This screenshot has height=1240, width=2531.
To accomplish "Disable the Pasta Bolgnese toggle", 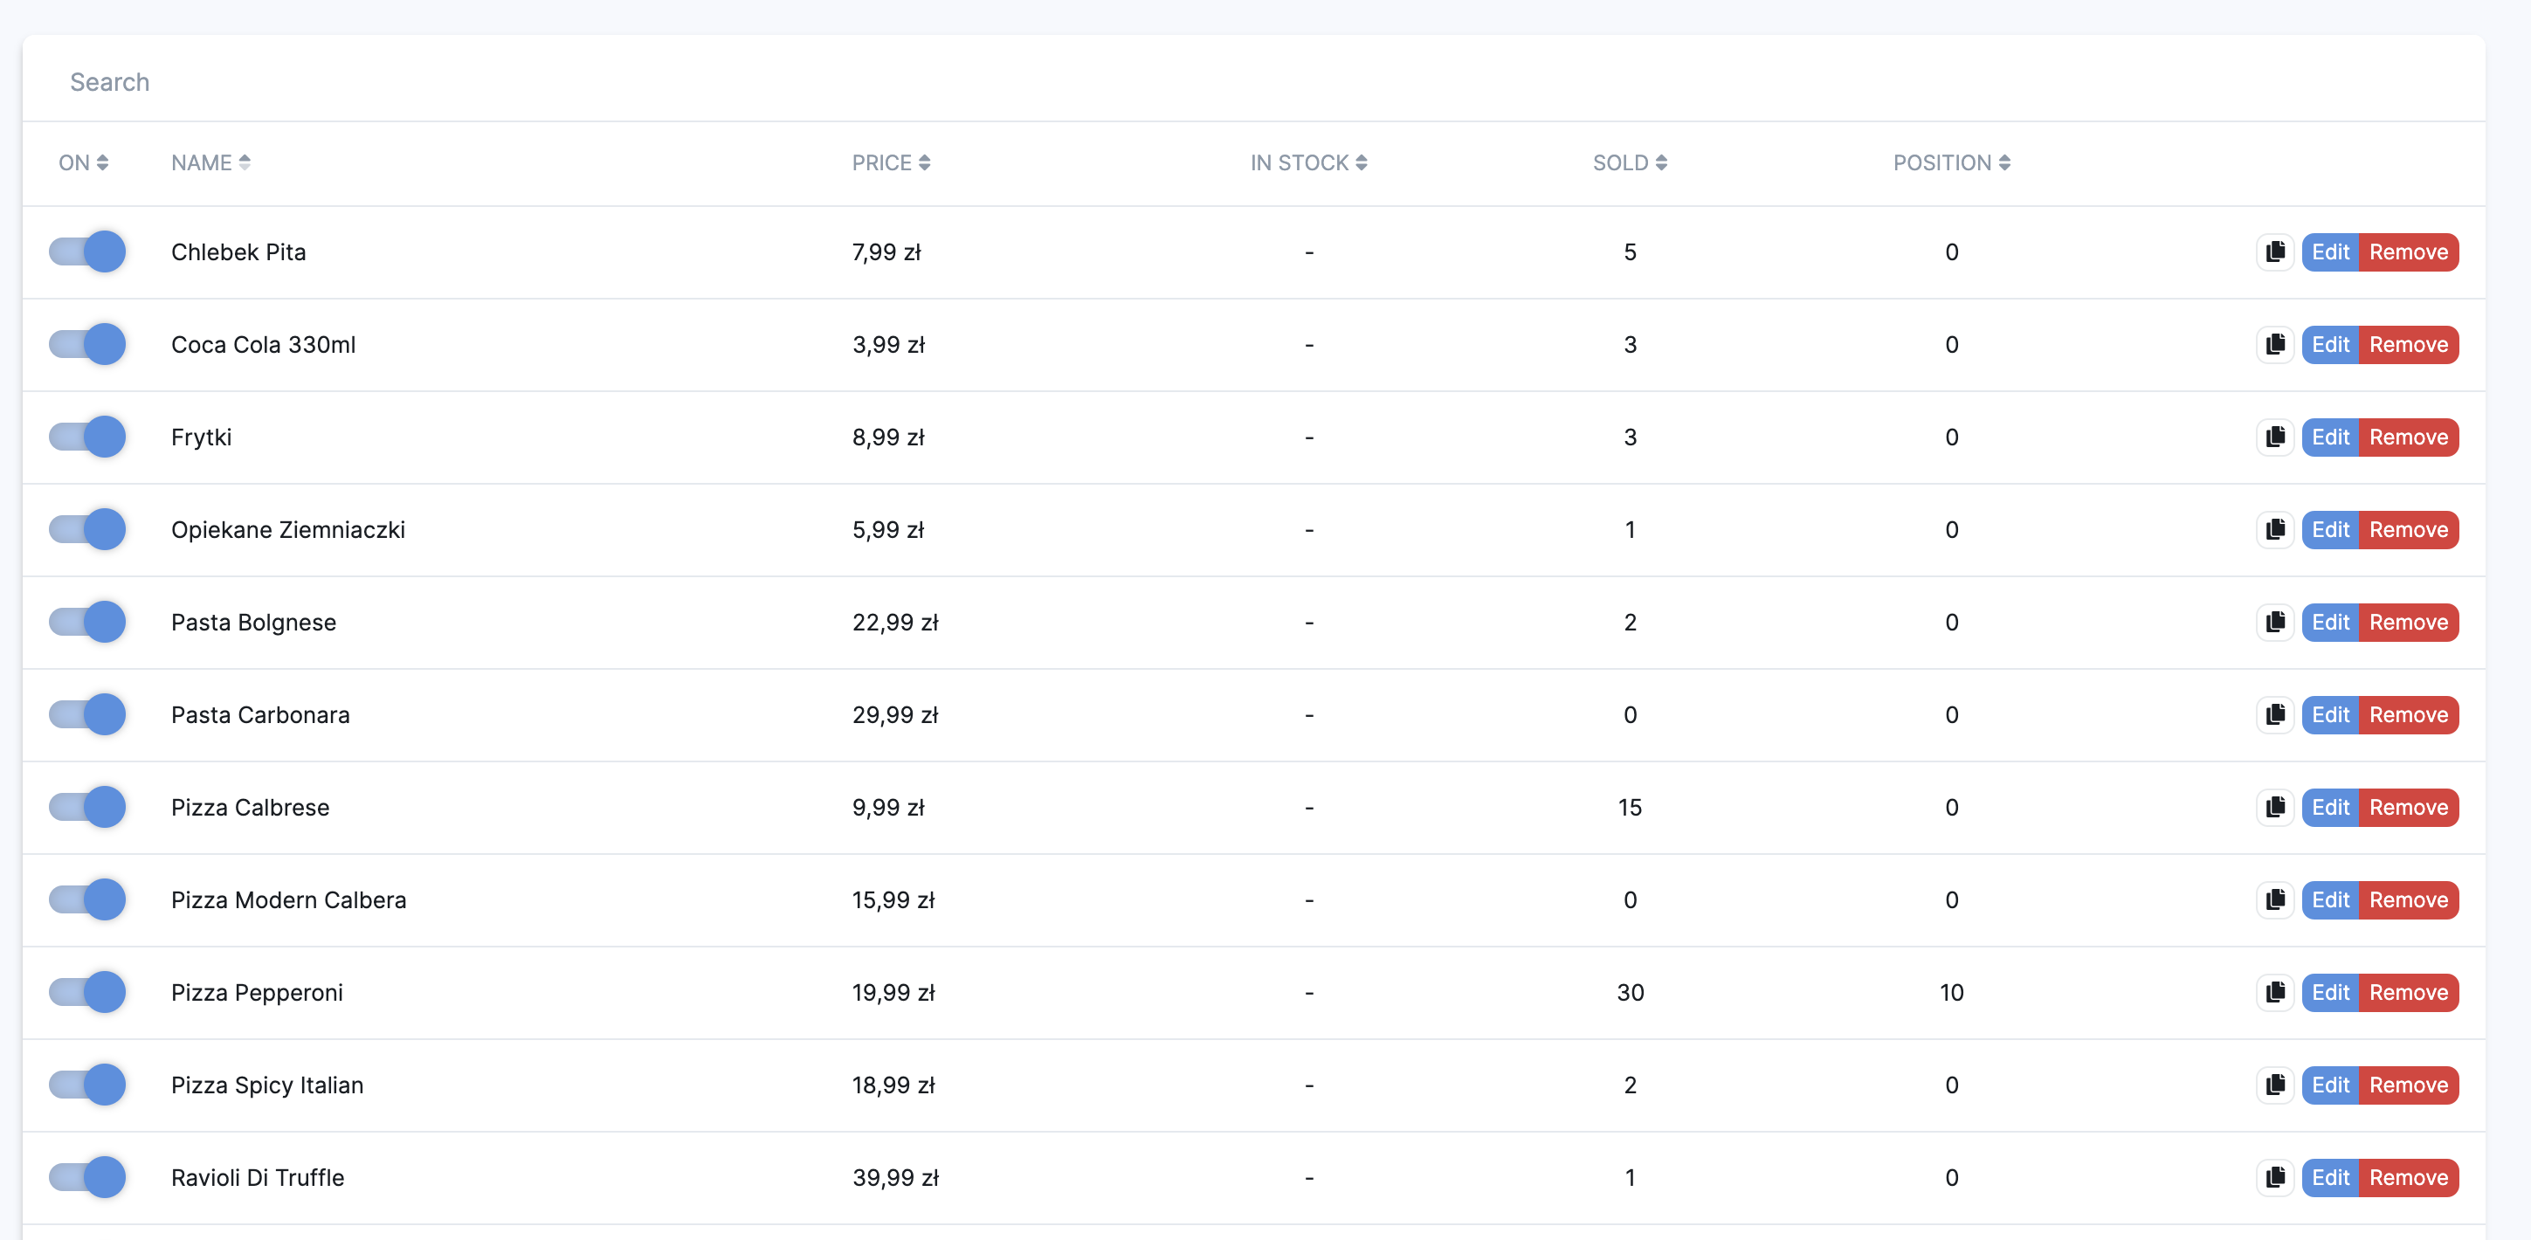I will (x=87, y=622).
